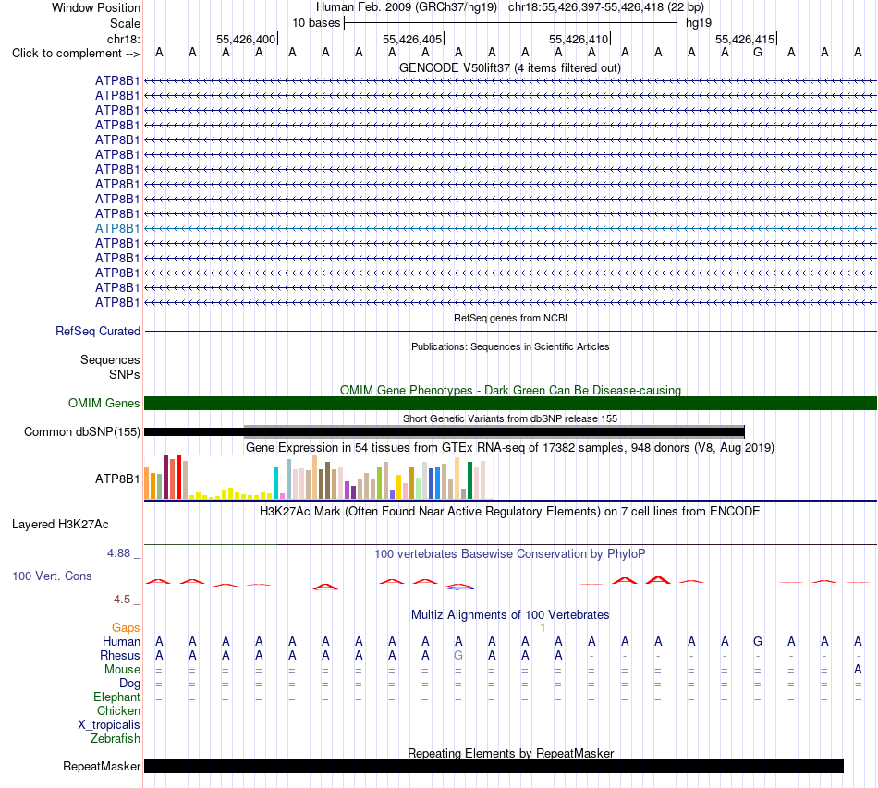Screen dimensions: 878x788
Task: Open the 100 Vert. Cons track label
Action: [x=52, y=576]
